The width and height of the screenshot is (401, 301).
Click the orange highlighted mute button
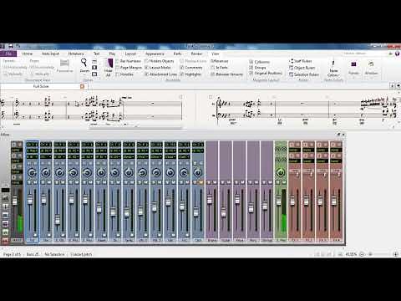(x=201, y=182)
